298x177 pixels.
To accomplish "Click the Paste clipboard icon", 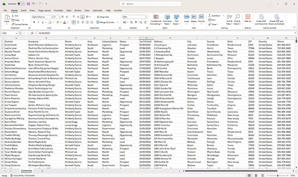I will click(x=7, y=17).
